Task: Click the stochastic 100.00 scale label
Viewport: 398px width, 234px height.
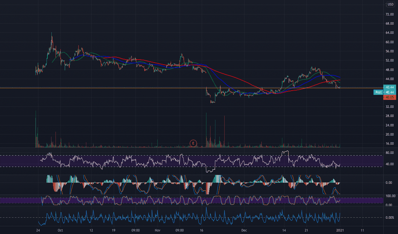Action: (x=390, y=196)
